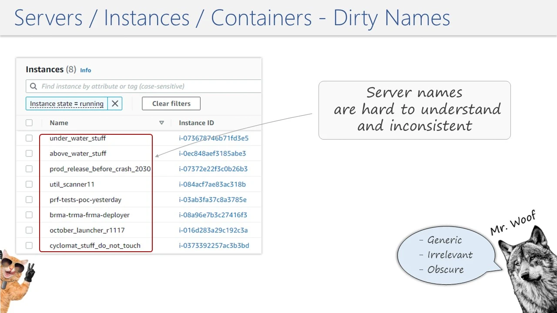Click the Name column header
Viewport: 557px width, 313px height.
coord(59,123)
